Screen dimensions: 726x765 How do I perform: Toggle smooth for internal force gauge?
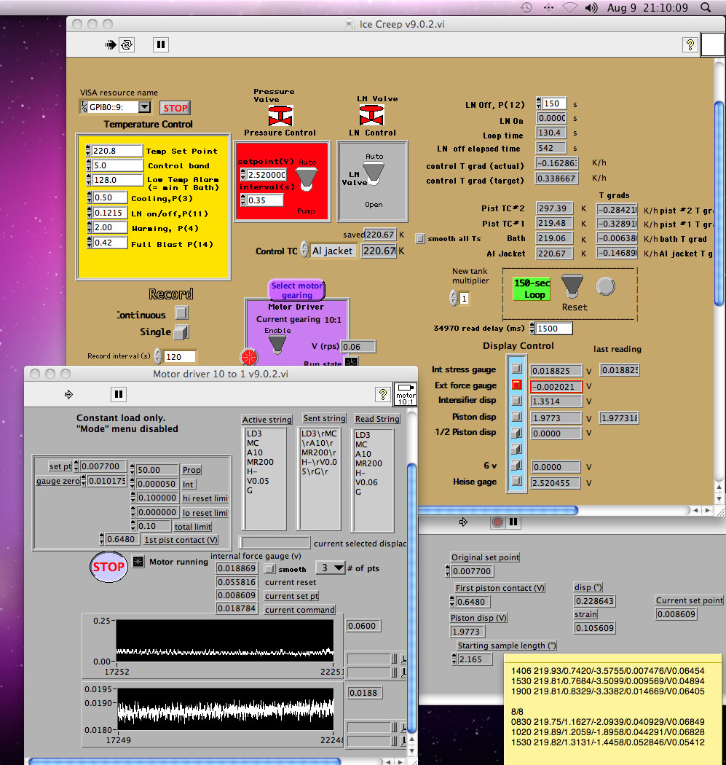(x=269, y=569)
